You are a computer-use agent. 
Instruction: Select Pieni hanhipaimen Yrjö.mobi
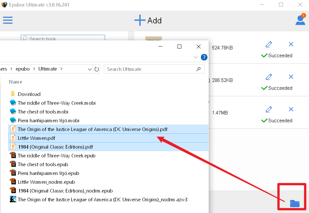click(49, 120)
